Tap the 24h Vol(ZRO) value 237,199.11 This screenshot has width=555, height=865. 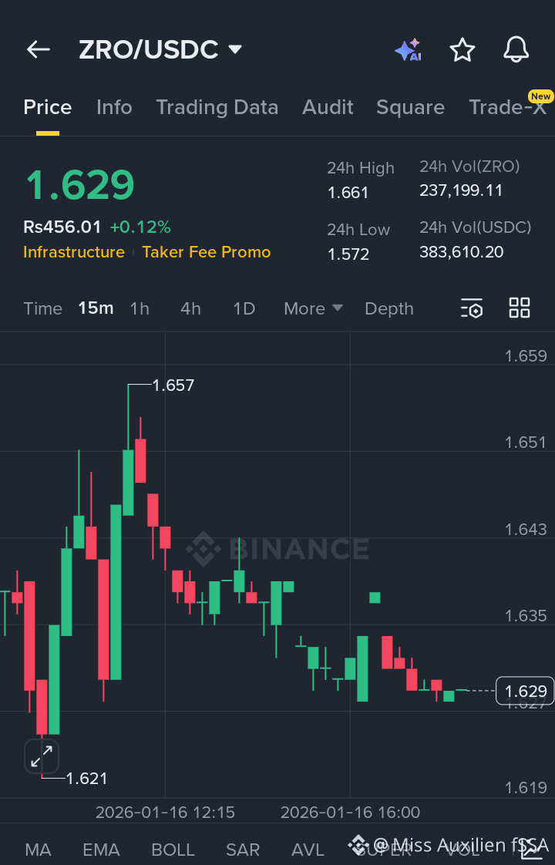point(461,190)
